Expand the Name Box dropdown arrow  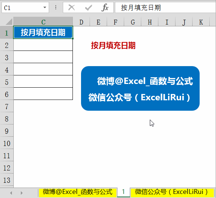(x=45, y=7)
